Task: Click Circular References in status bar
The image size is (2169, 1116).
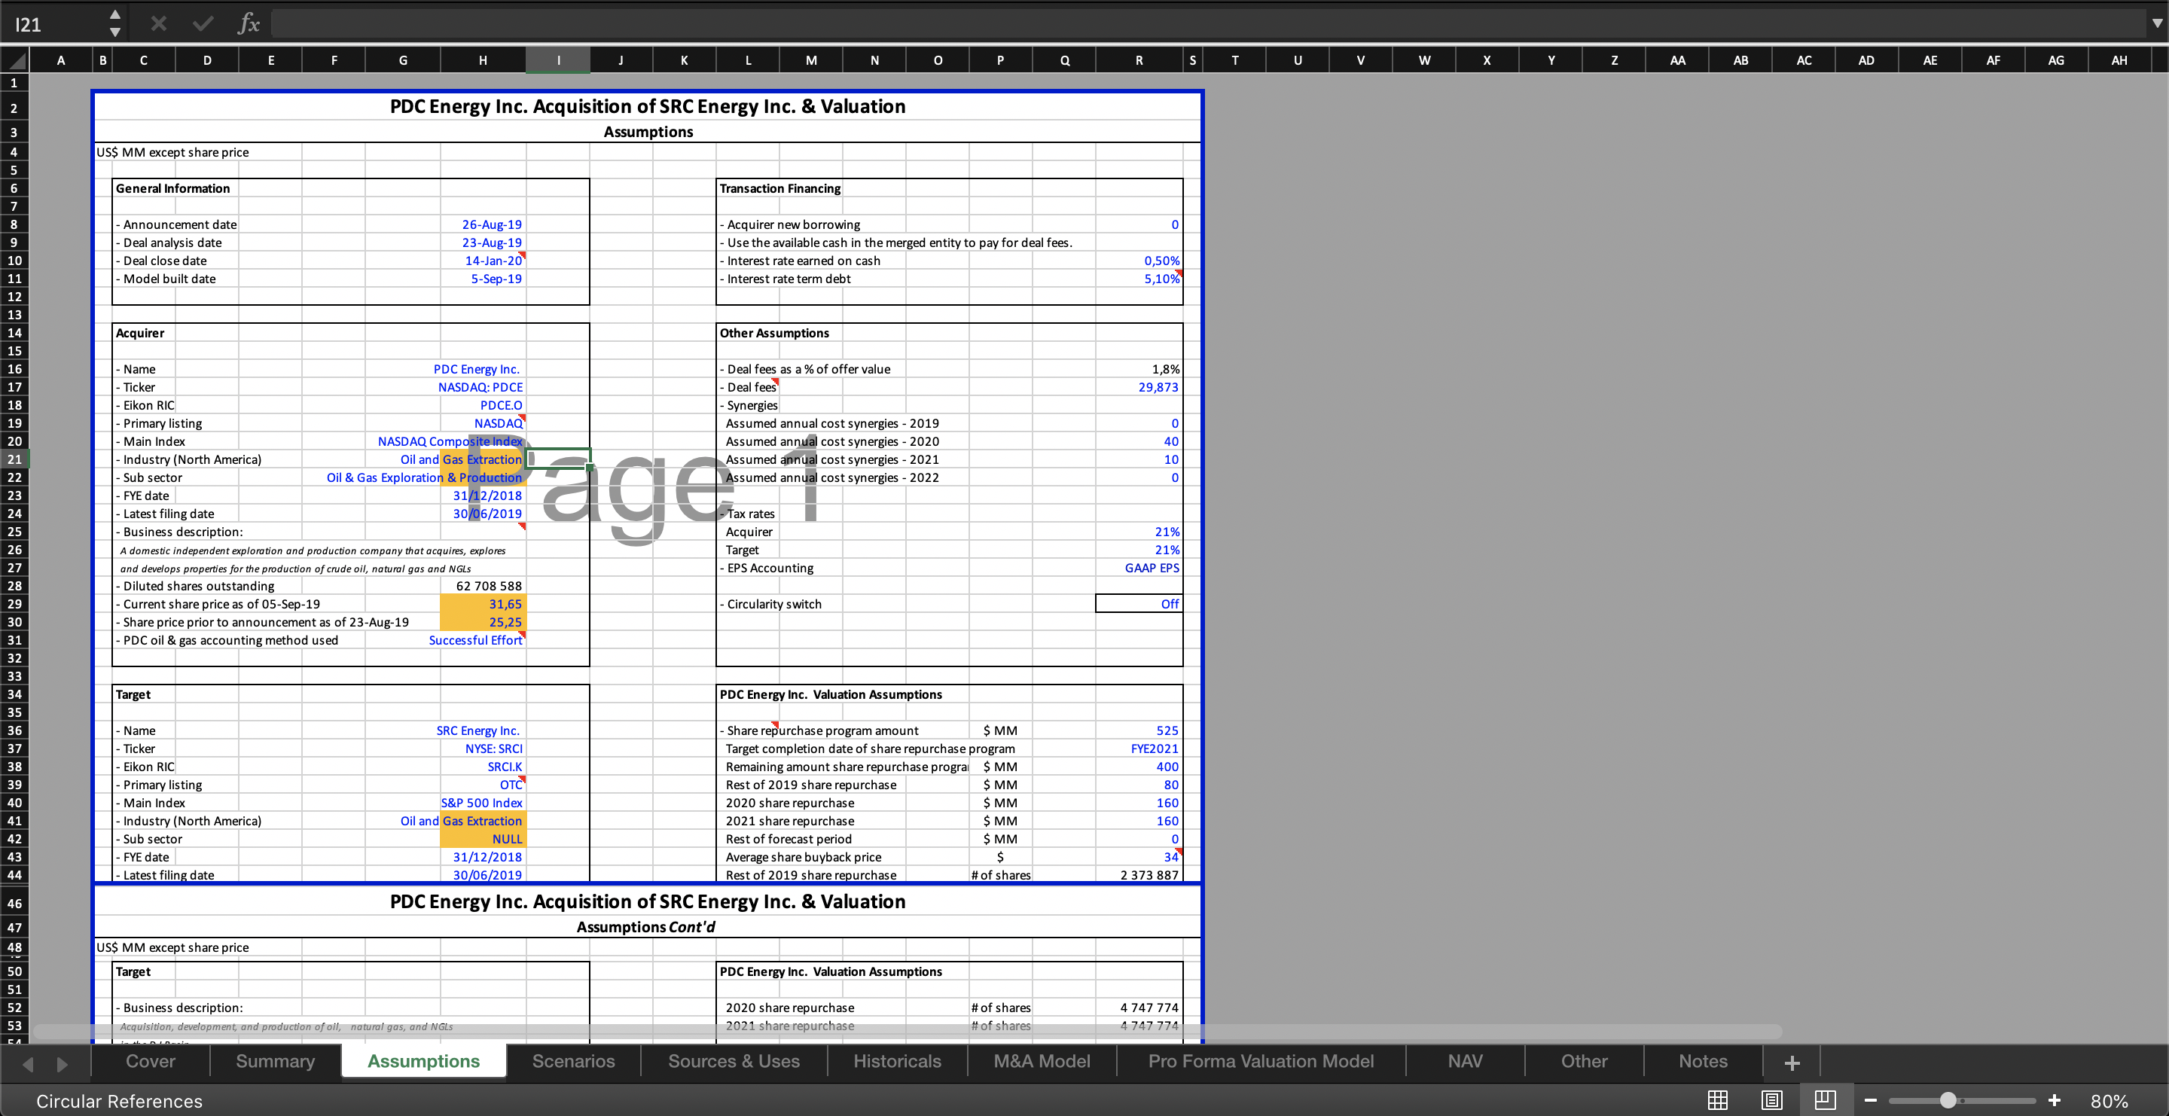Action: 120,1101
